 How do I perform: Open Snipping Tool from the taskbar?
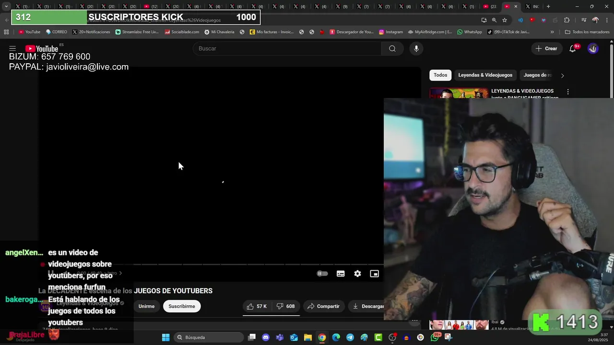coord(449,337)
